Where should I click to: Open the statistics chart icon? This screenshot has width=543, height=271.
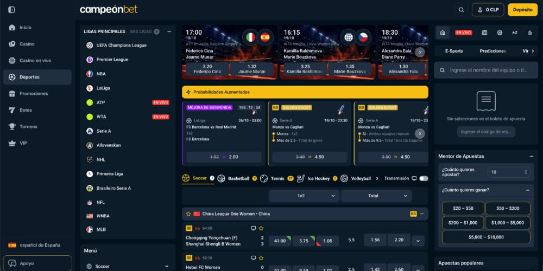(x=530, y=33)
